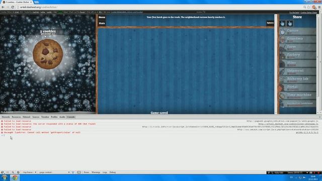
Task: Buy a Grandma from the Store
Action: (297, 39)
